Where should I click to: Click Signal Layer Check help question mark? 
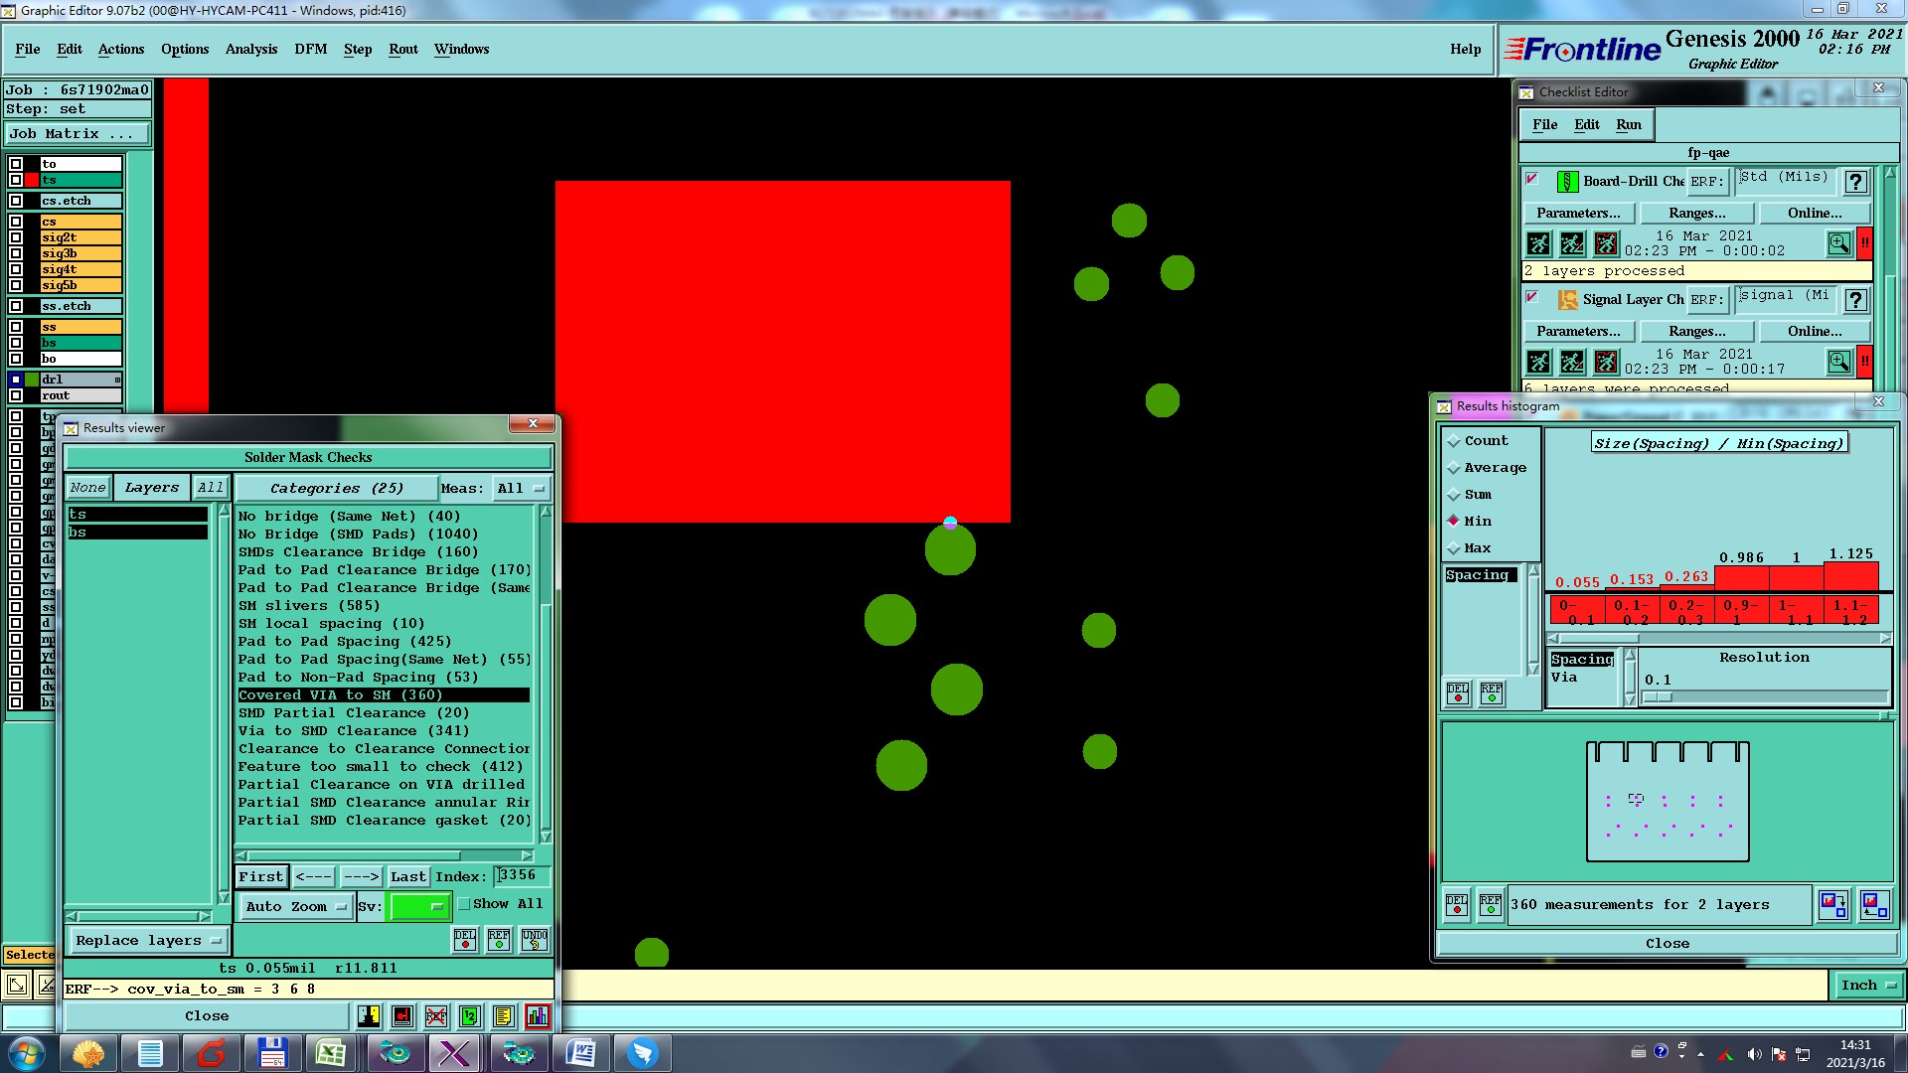(x=1855, y=300)
